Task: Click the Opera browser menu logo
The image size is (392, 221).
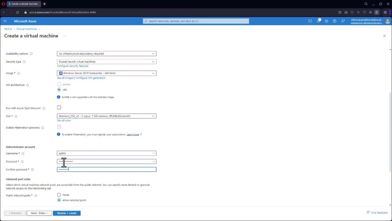Action: click(3, 4)
